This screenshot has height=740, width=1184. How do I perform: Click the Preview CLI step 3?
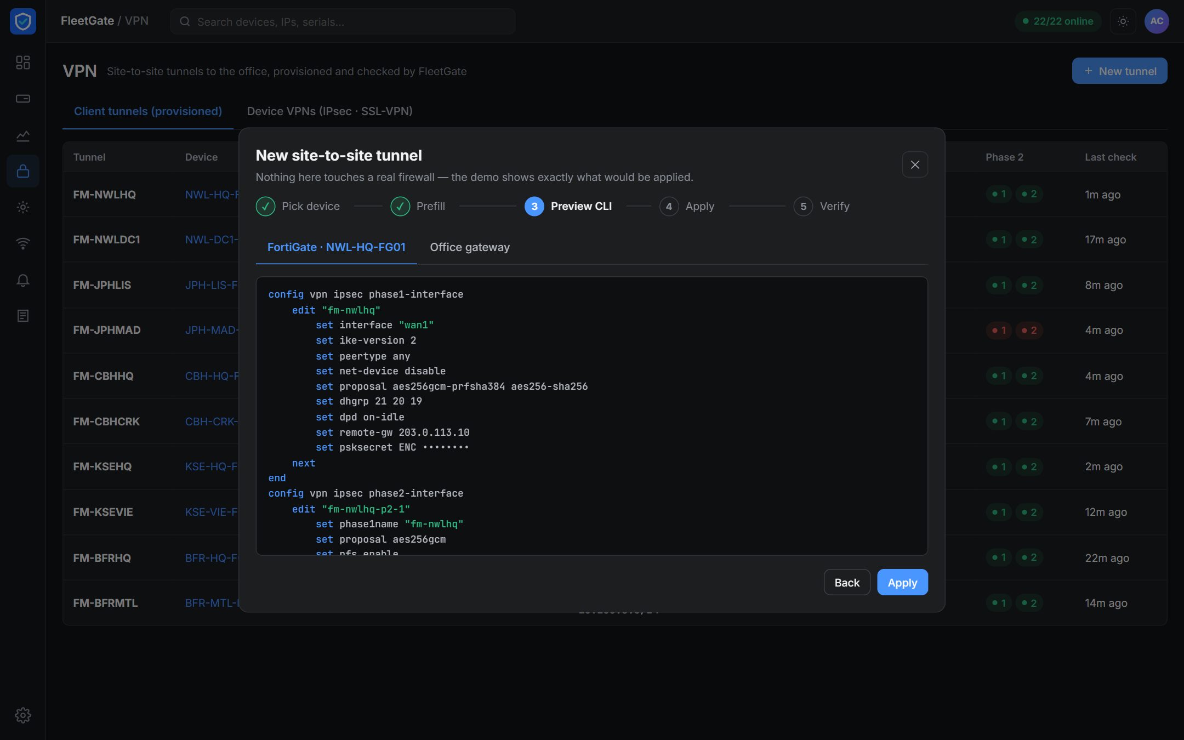(x=568, y=206)
